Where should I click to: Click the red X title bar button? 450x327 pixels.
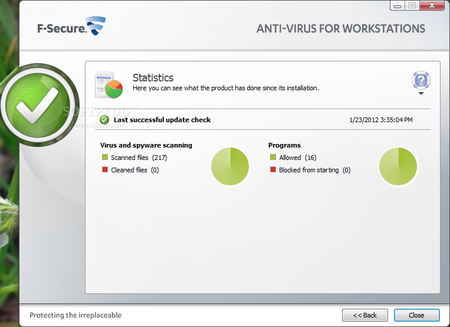pos(432,6)
